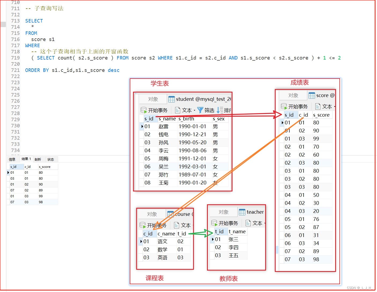Click the student table grid icon
This screenshot has width=377, height=292.
(x=171, y=99)
